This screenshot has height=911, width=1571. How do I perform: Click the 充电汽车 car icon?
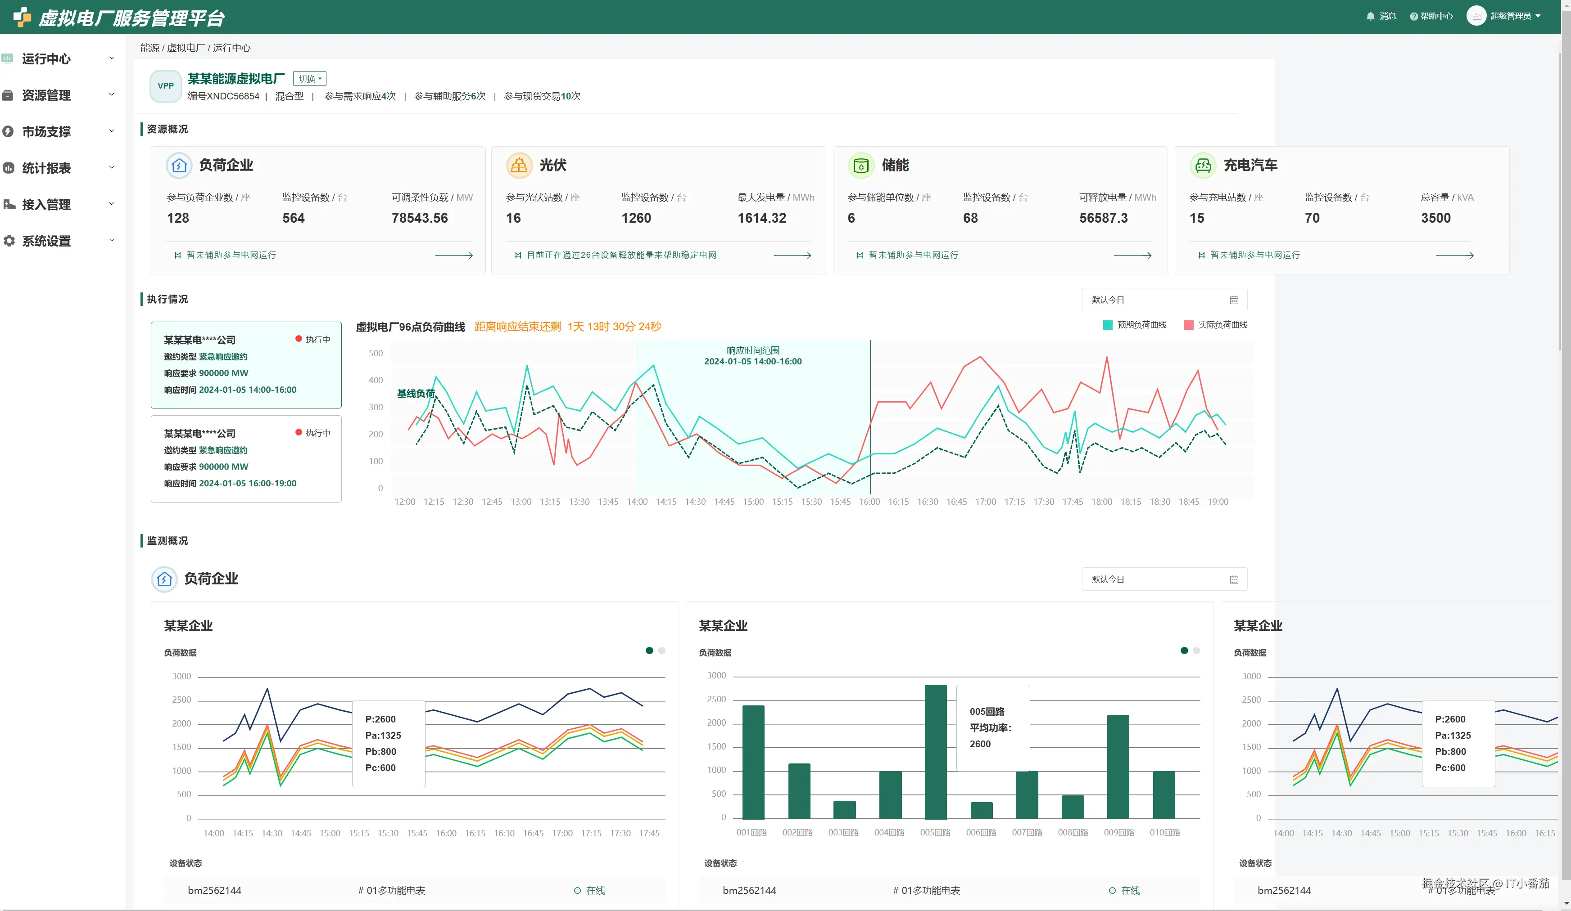click(x=1203, y=166)
